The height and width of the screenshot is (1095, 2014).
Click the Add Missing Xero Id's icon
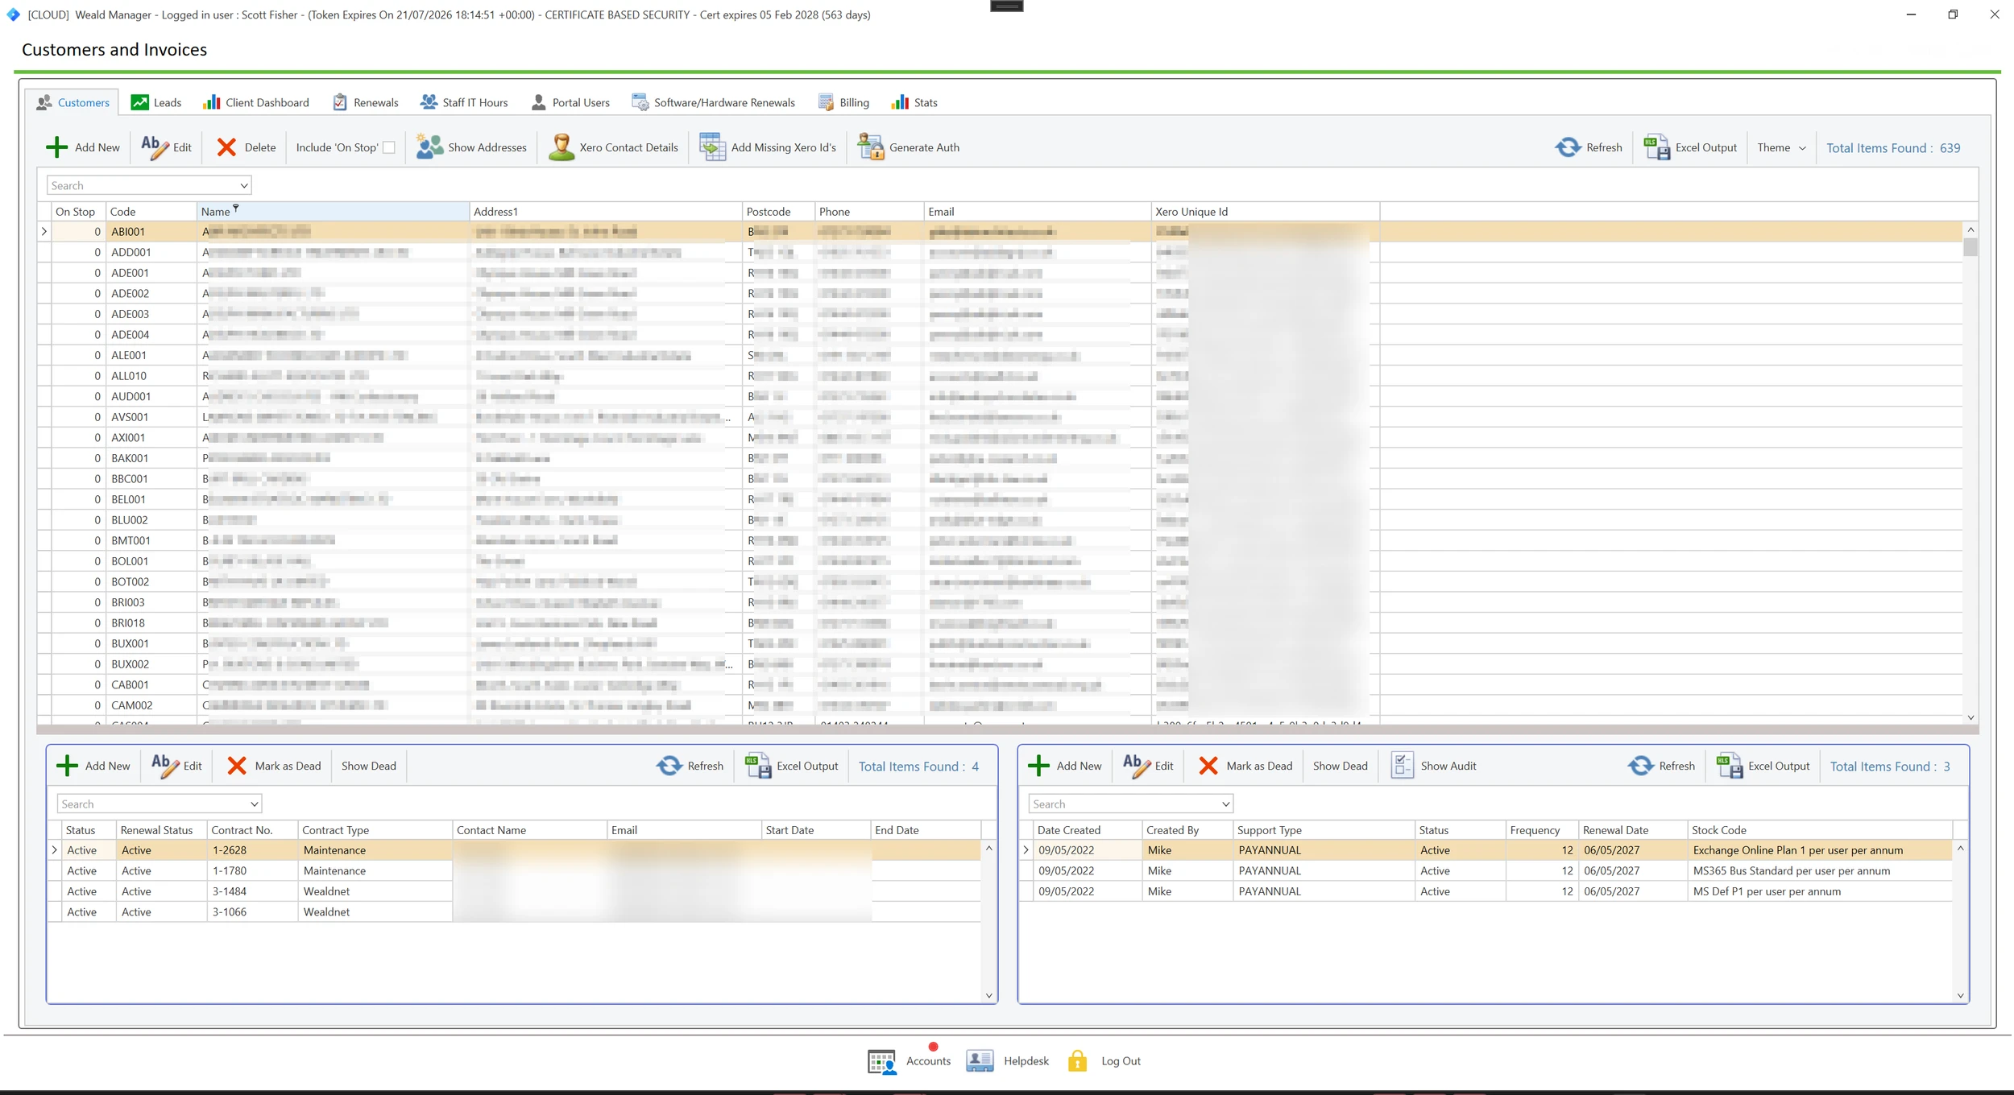tap(712, 147)
